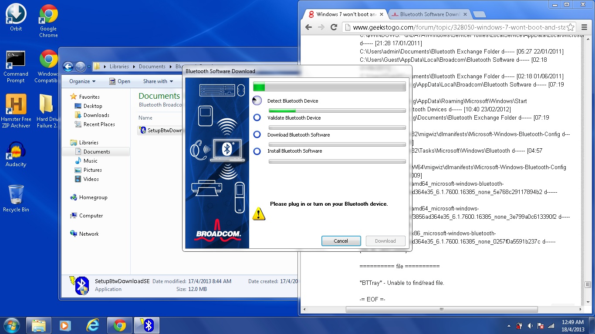Click the Broadcom logo in the dialog
Image resolution: width=595 pixels, height=334 pixels.
pos(218,230)
